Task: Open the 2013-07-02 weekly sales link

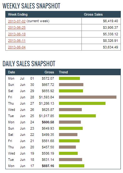Action: 17,21
